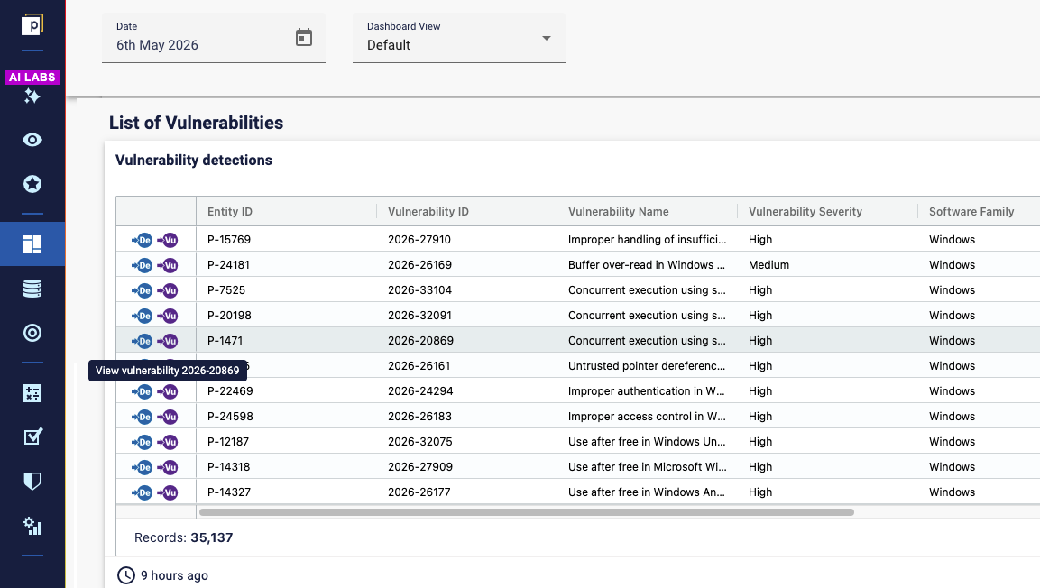
Task: Click 'Improper handling of insuffici...' cell
Action: click(648, 239)
